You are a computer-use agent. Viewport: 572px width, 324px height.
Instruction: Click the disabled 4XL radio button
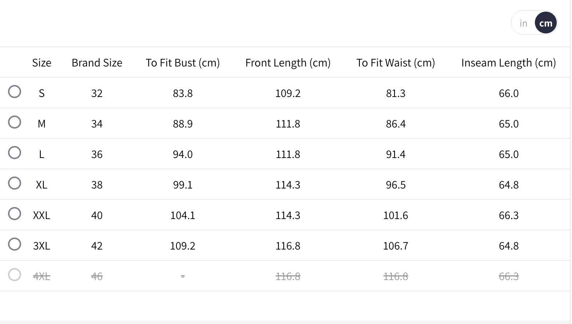click(15, 275)
